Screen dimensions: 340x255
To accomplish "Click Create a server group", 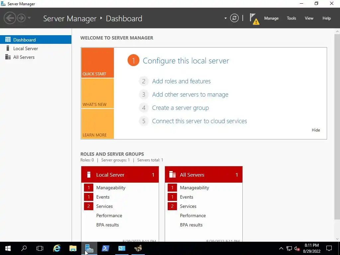I will click(x=180, y=108).
